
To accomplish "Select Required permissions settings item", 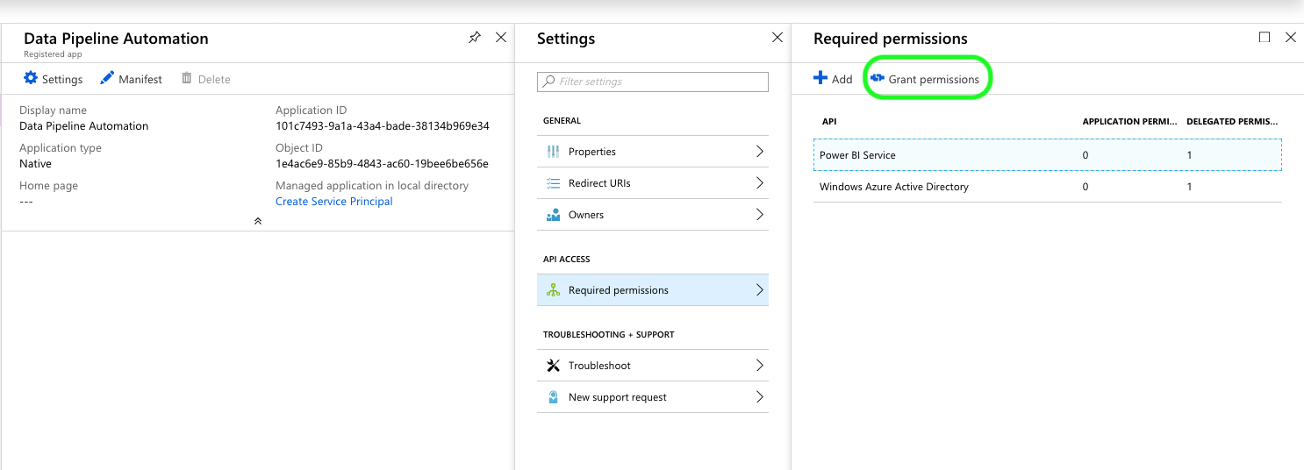I will click(653, 290).
